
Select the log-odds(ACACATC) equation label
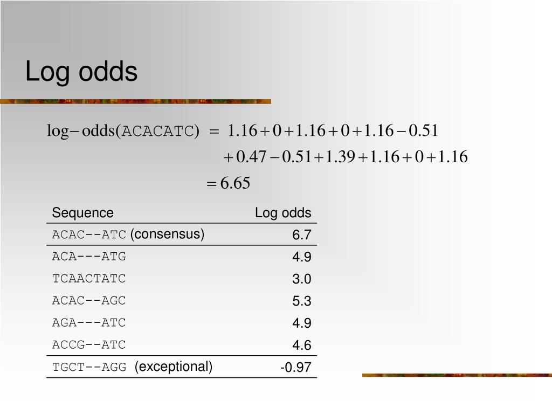point(123,131)
